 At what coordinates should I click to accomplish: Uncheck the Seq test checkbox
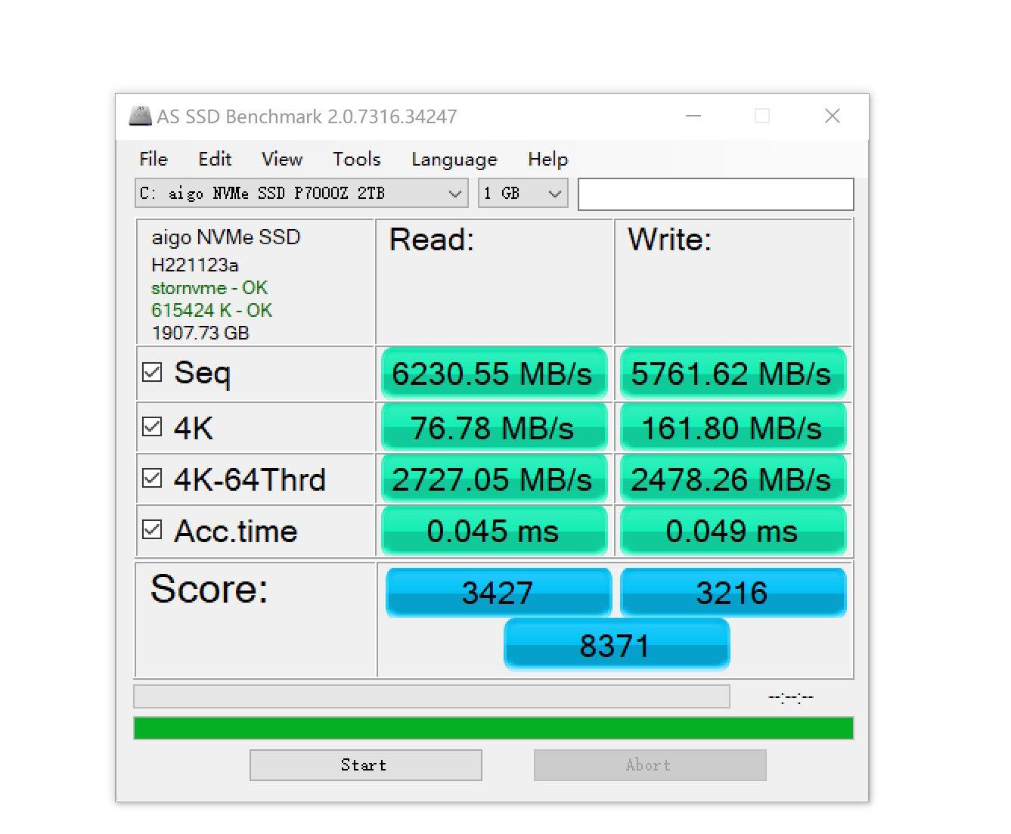click(152, 373)
